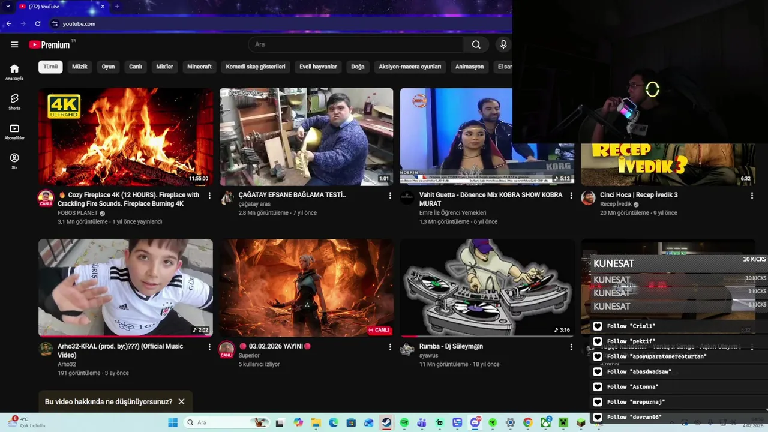768x432 pixels.
Task: Open Recep İvedik channel avatar
Action: click(588, 198)
